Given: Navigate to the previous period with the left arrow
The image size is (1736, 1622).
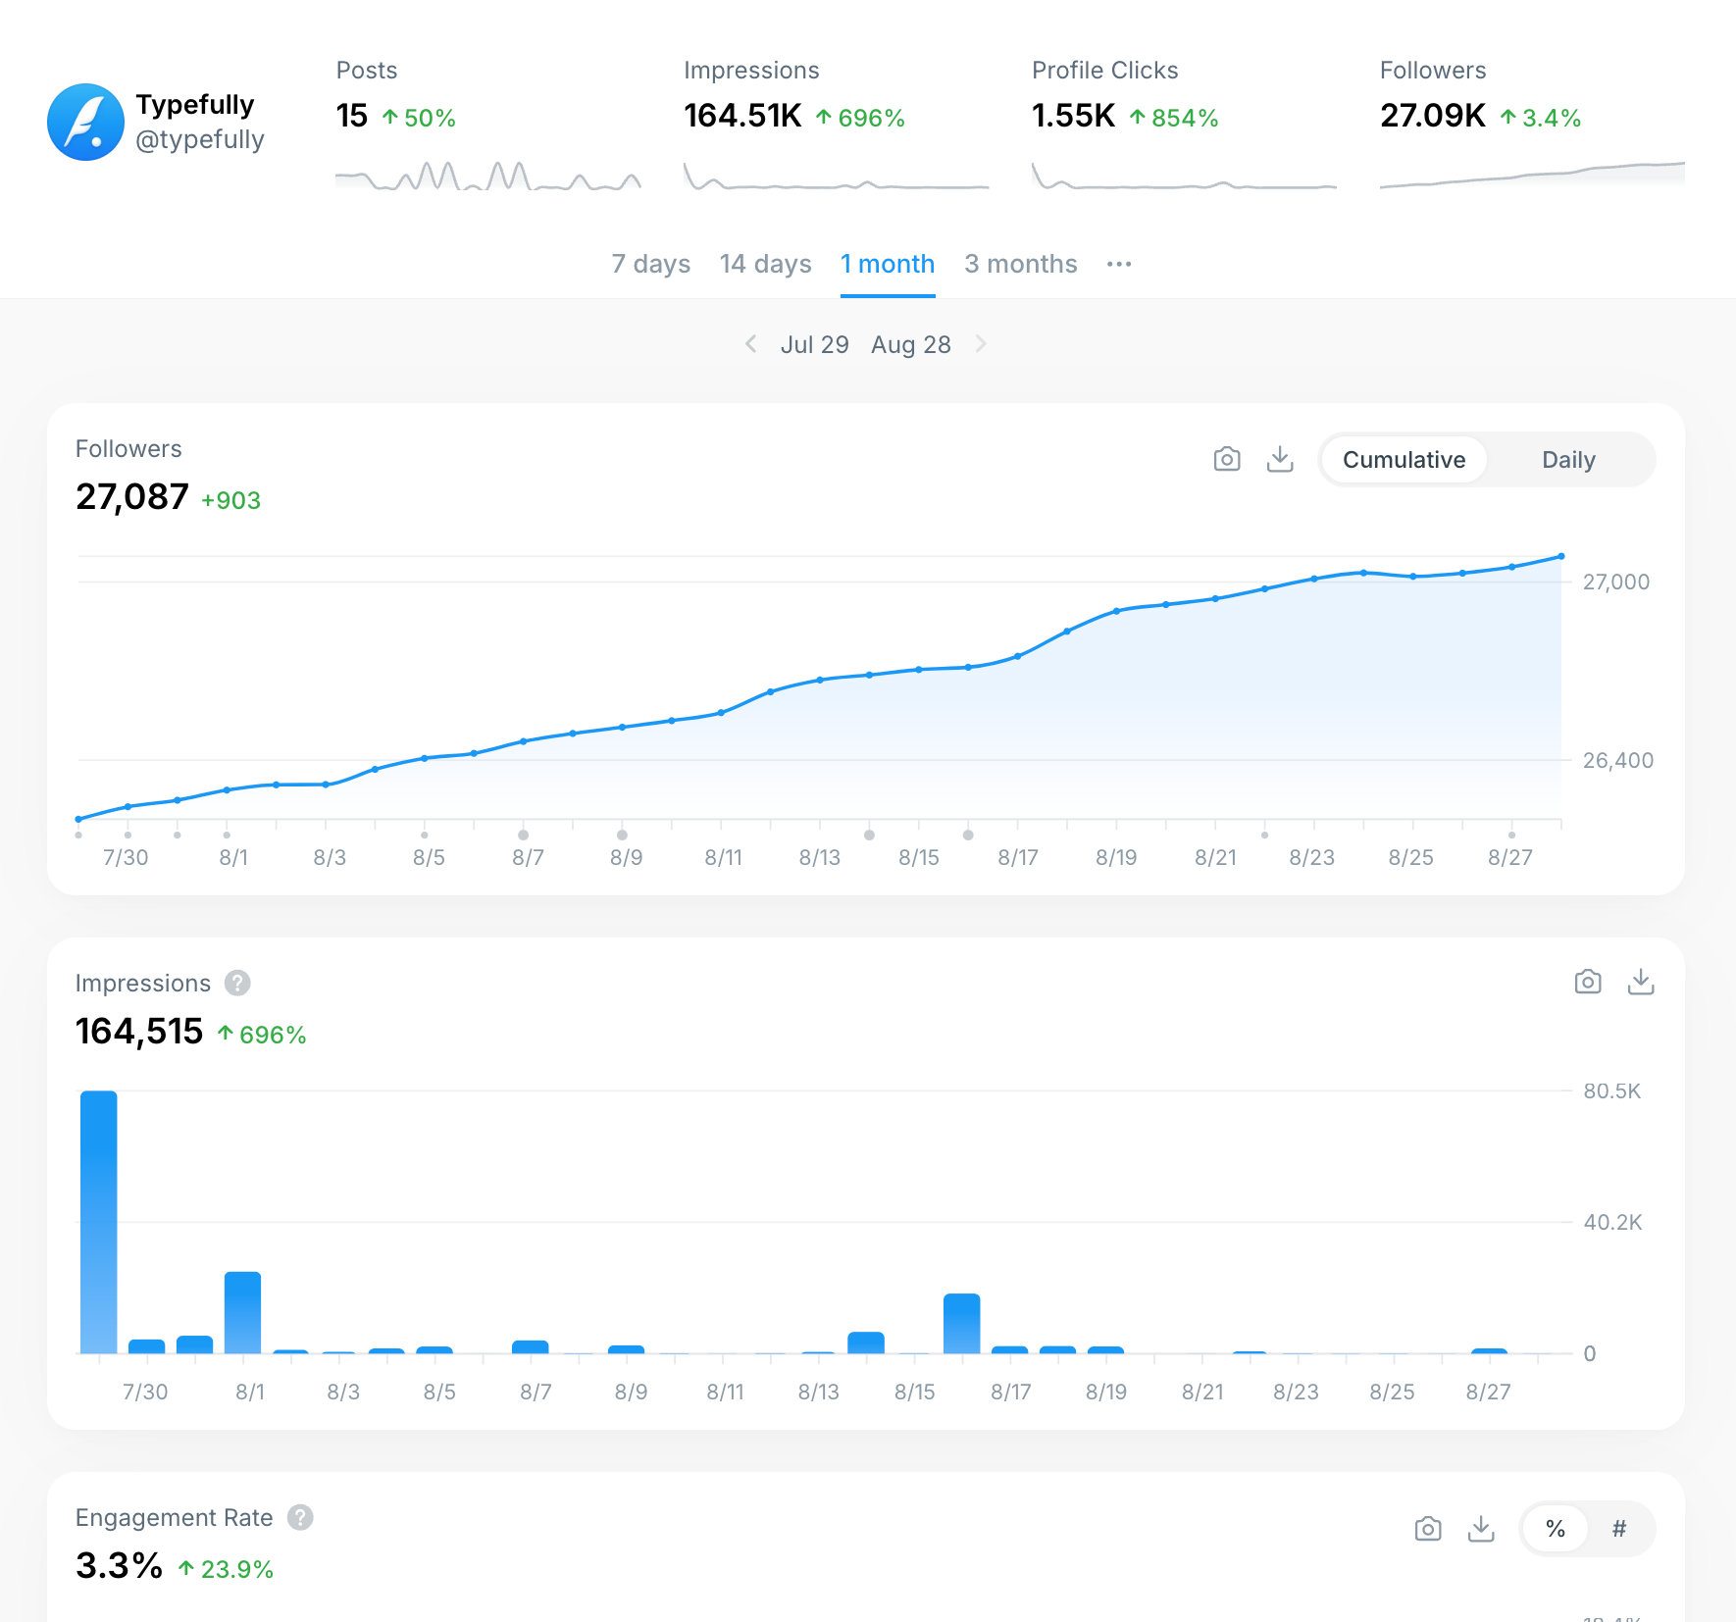Looking at the screenshot, I should click(x=751, y=344).
